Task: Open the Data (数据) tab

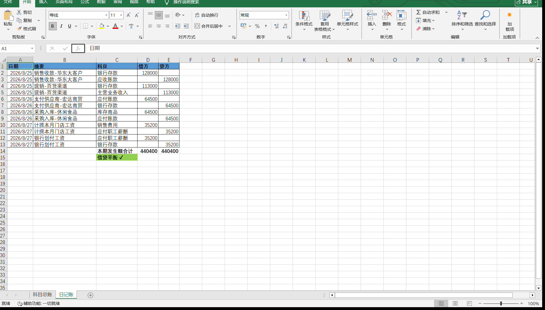Action: [101, 2]
